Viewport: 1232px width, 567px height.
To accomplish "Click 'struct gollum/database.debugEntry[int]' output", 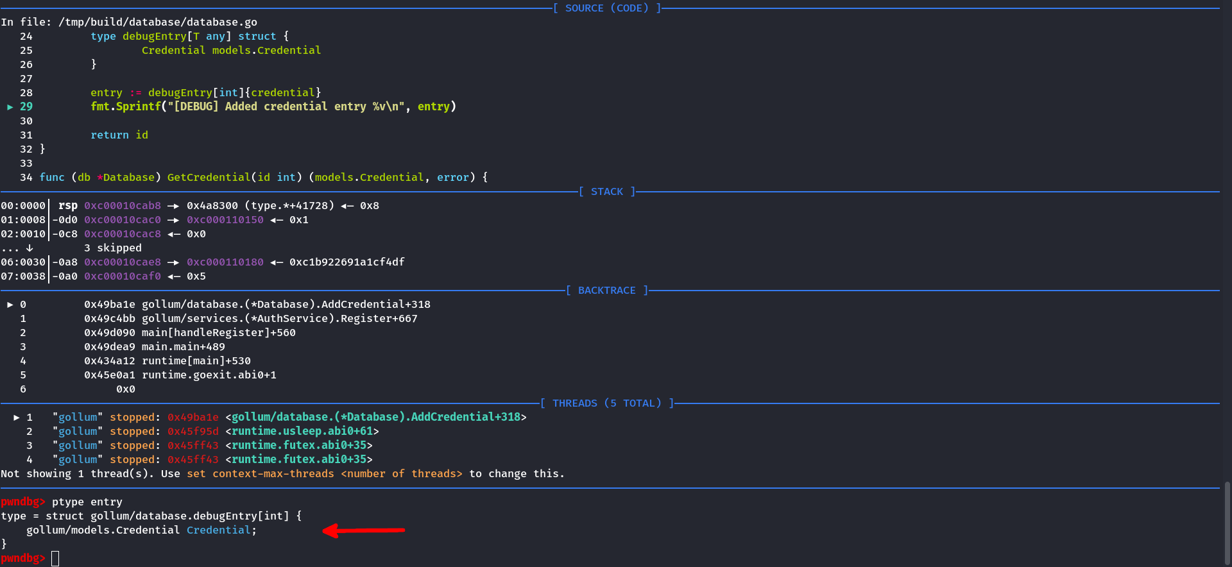I will [167, 516].
